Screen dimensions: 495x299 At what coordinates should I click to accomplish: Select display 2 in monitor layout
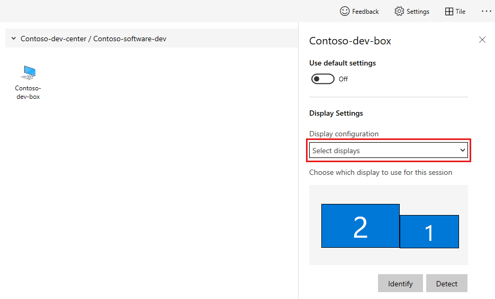coord(360,226)
